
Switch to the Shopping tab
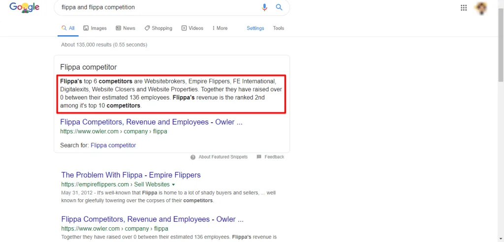point(158,28)
